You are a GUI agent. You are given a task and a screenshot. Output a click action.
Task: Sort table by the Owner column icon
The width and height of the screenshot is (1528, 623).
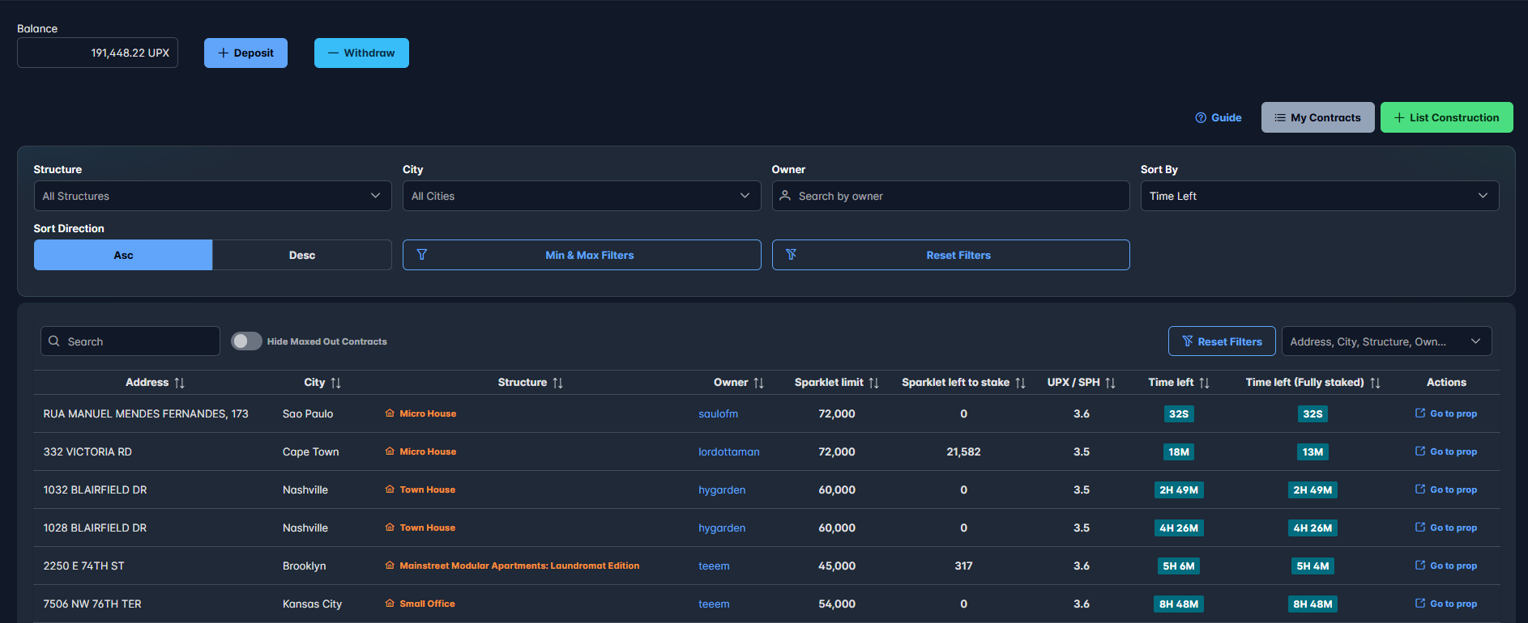758,383
